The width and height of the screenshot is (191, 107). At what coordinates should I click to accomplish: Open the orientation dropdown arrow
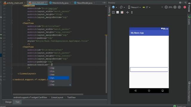click(124, 7)
